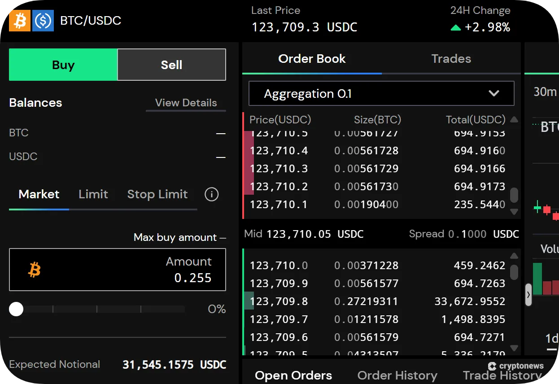The width and height of the screenshot is (559, 384).
Task: Click the Size(BTC) column header
Action: (377, 120)
